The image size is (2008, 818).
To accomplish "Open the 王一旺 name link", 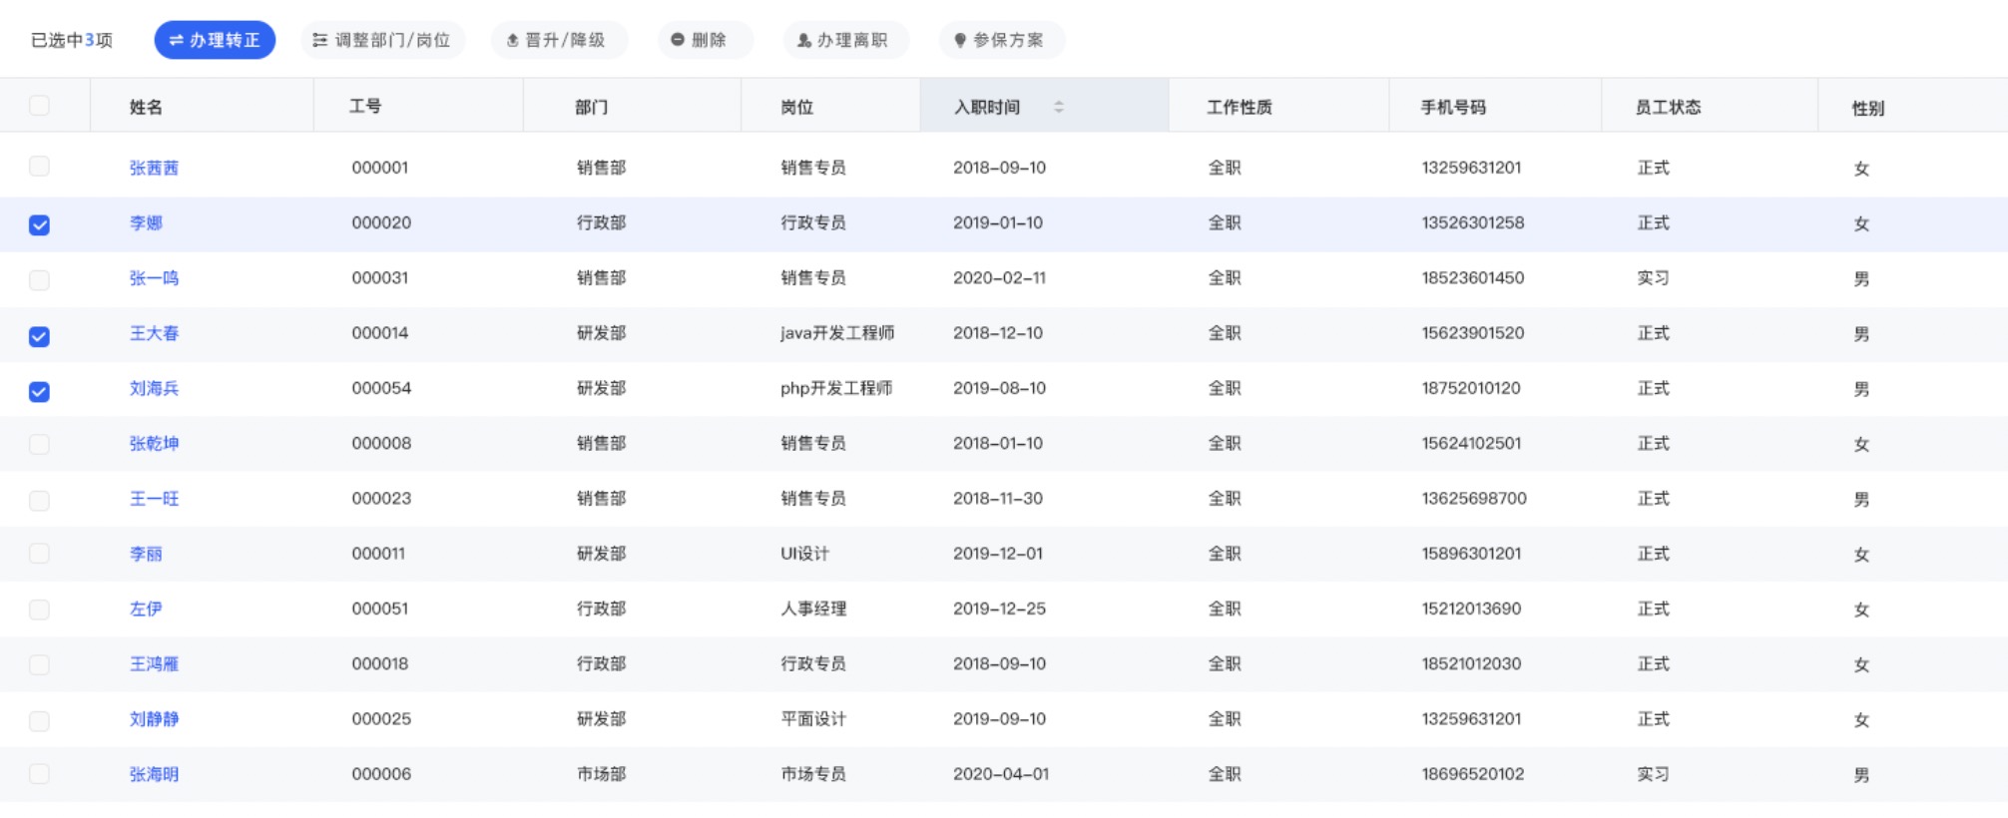I will (154, 499).
